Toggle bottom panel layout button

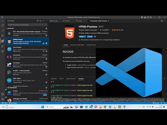point(145,17)
